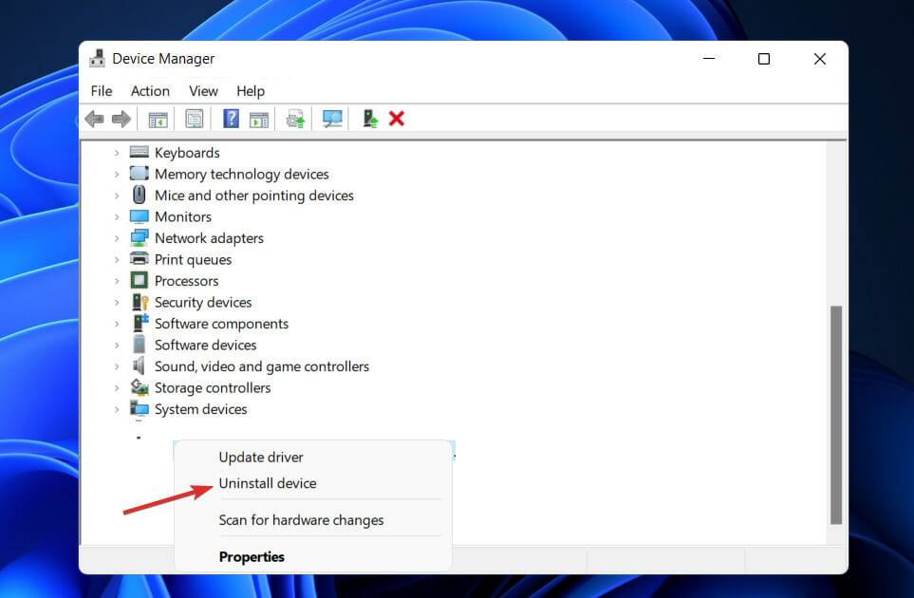Open Properties toolbar icon
914x598 pixels.
coord(195,119)
